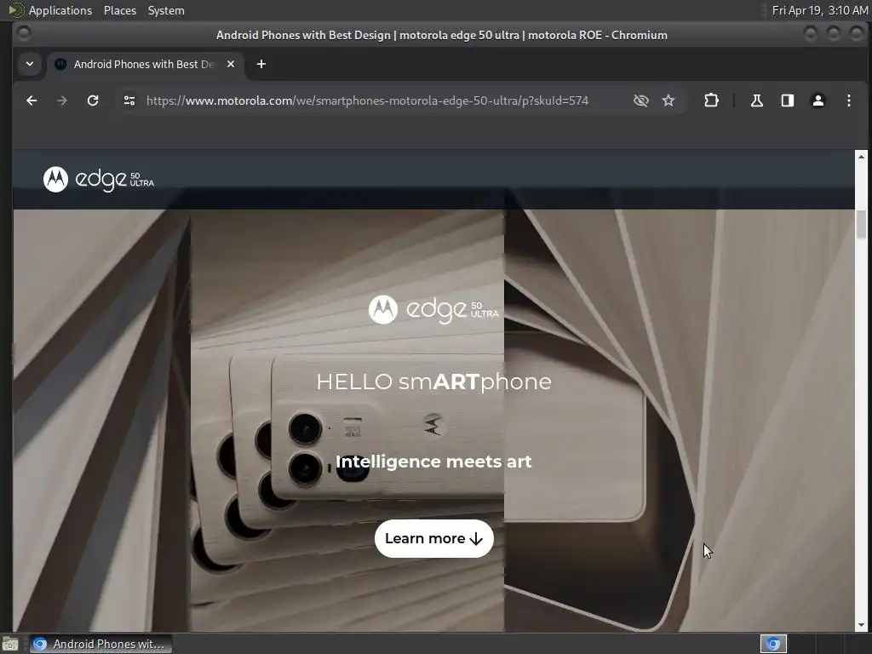872x654 pixels.
Task: Click the Learn more button
Action: 433,538
